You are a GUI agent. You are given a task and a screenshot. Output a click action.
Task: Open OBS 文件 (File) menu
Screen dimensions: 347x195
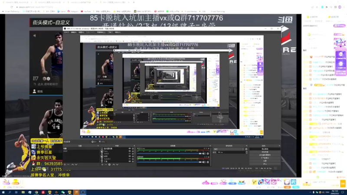66,32
